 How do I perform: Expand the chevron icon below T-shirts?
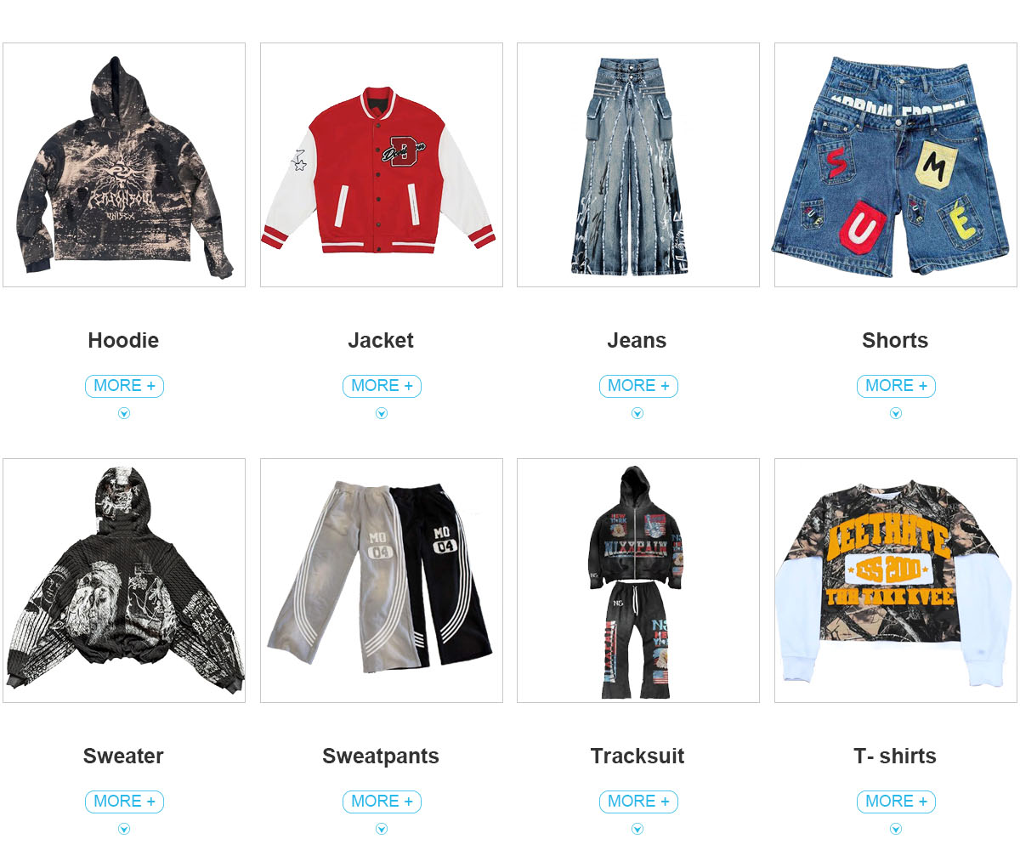(896, 829)
